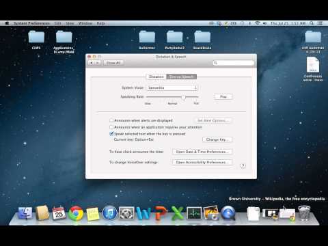328x246 pixels.
Task: Launch the Contacts address book Dock icon
Action: 42,213
